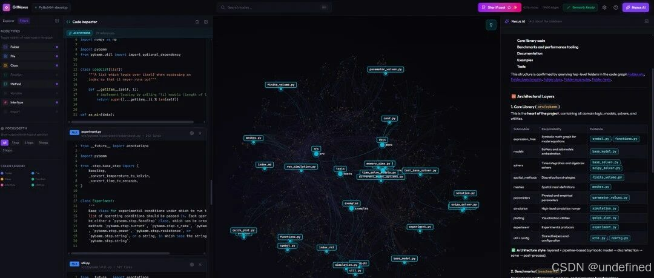The image size is (654, 278).
Task: Click the quick_plot.py evidence chip in table
Action: click(x=604, y=218)
